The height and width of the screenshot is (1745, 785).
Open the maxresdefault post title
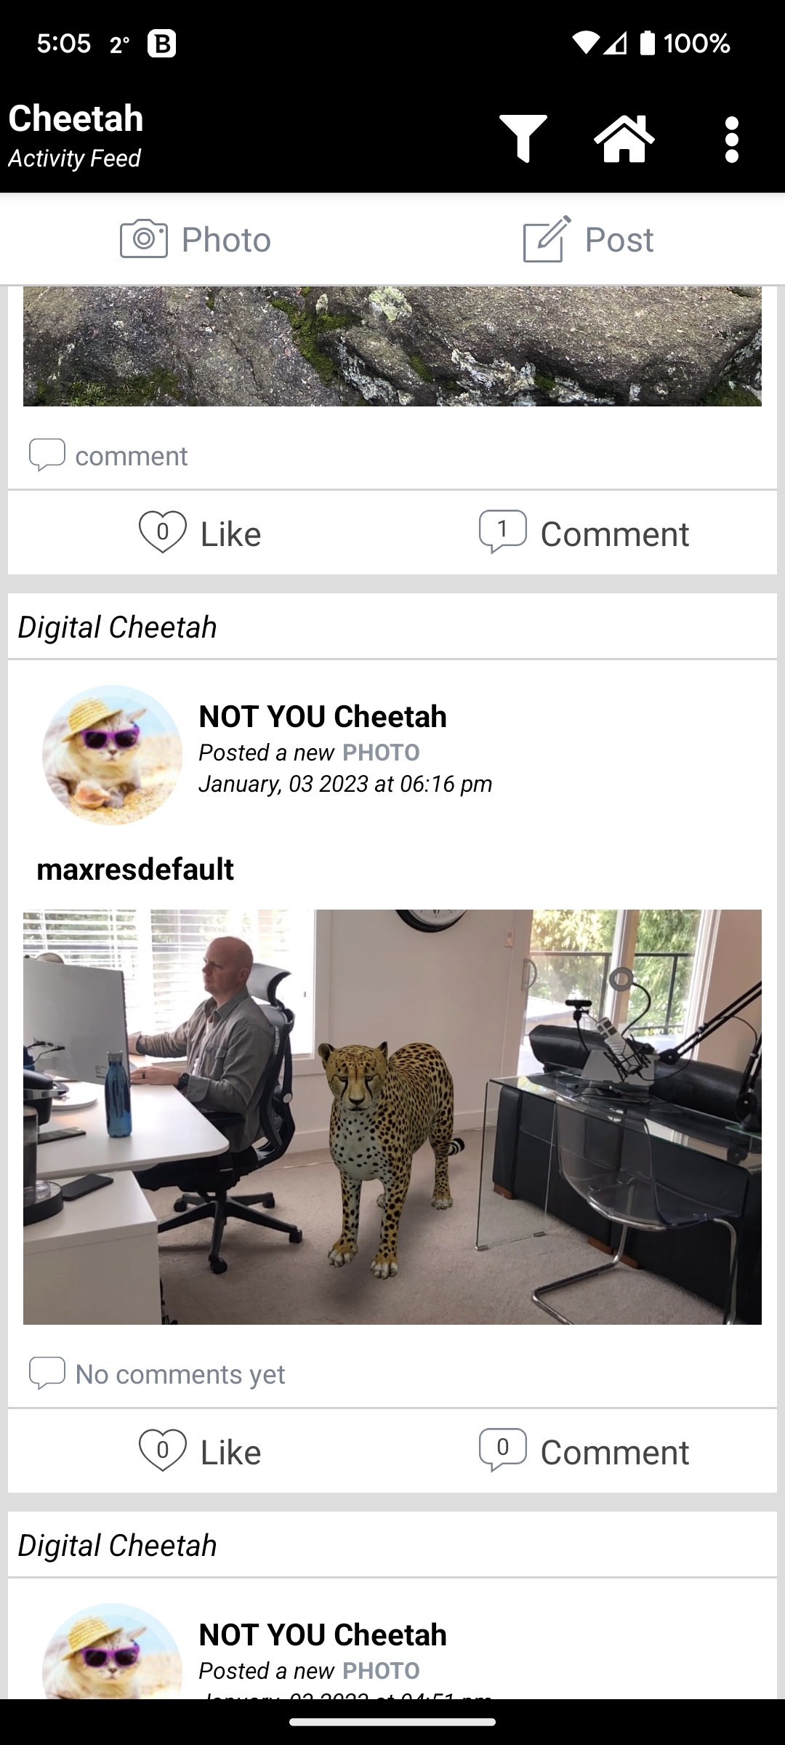[135, 869]
